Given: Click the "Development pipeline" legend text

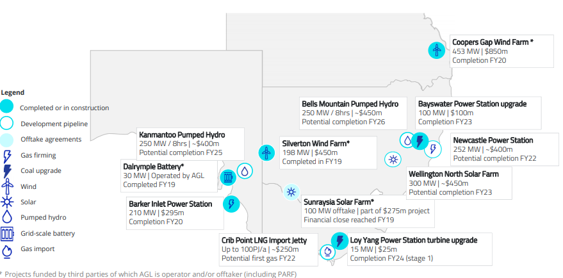Looking at the screenshot, I should coord(54,124).
